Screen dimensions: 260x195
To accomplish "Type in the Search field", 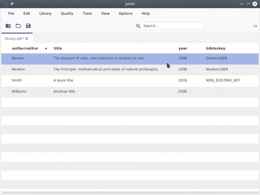I will [173, 26].
